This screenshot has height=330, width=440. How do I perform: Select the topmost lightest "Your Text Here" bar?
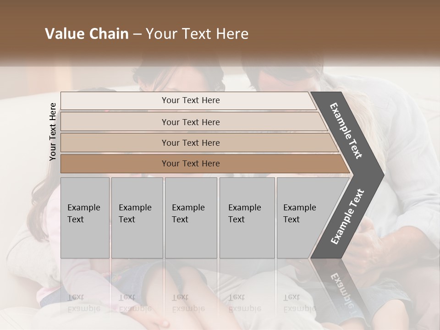(191, 100)
